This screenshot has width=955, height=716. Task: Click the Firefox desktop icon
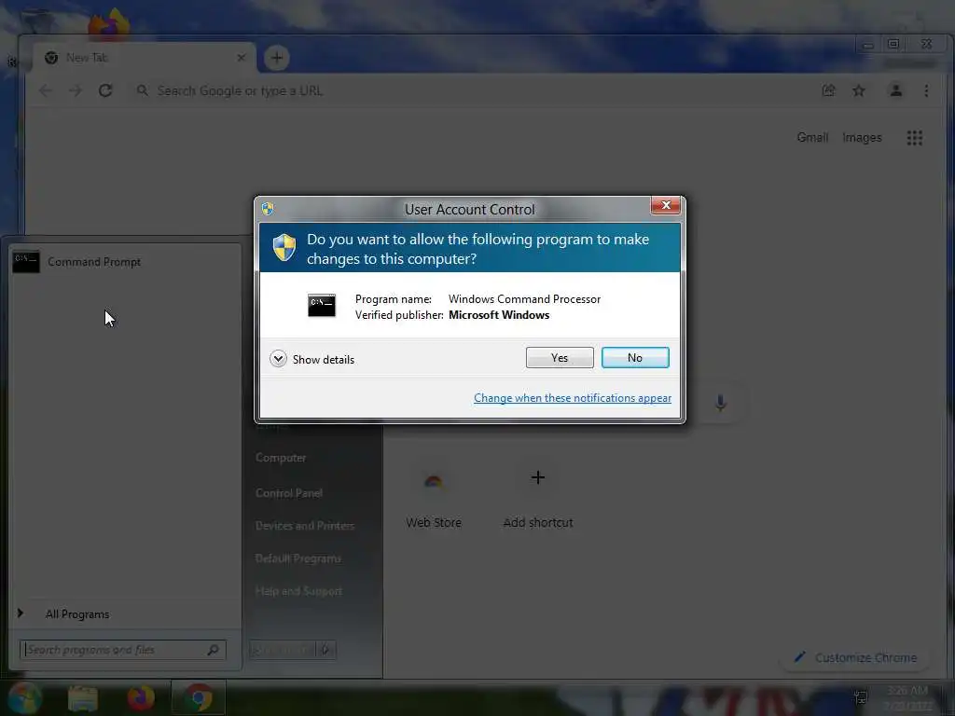pyautogui.click(x=110, y=23)
